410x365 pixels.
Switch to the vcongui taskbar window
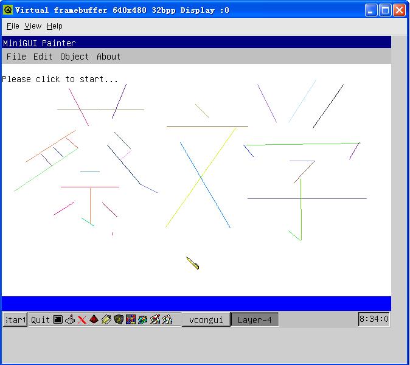coord(206,320)
